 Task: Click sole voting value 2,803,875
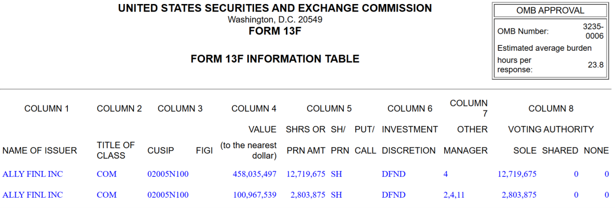(519, 195)
